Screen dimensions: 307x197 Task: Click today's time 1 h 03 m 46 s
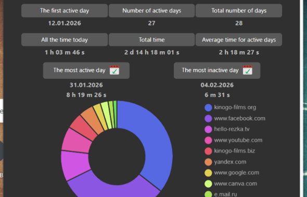click(x=65, y=52)
